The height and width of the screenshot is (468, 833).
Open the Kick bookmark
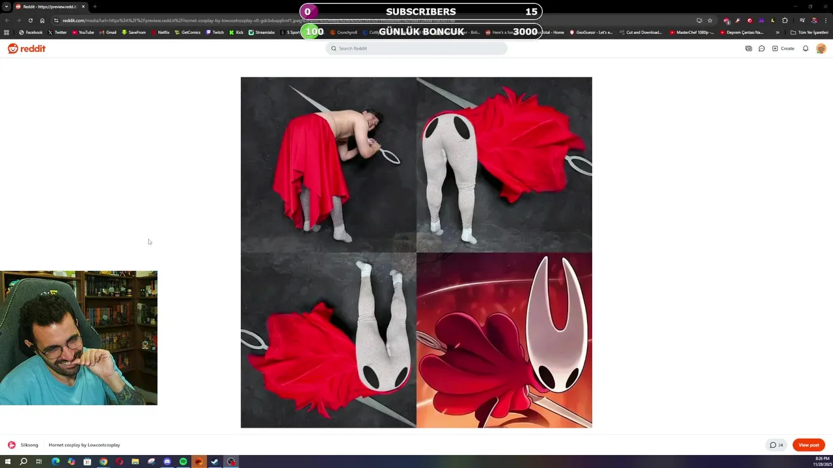[x=236, y=32]
